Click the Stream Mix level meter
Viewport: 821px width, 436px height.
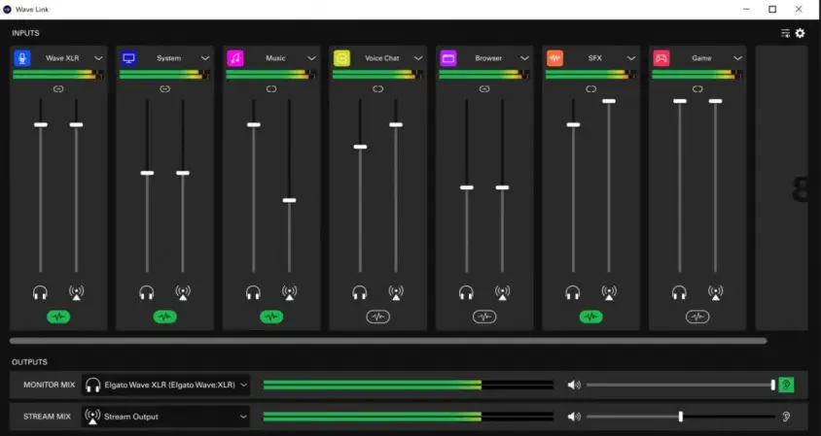pyautogui.click(x=409, y=417)
